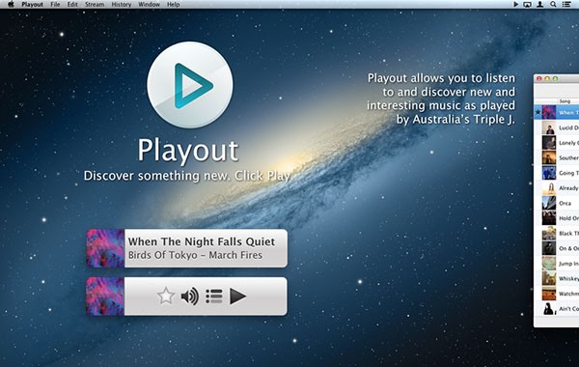Select the Going T… row in the history window
This screenshot has height=367, width=579.
pos(557,173)
